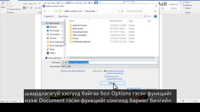Open the Private folder
Viewport: 200px width, 112px height.
75,38
